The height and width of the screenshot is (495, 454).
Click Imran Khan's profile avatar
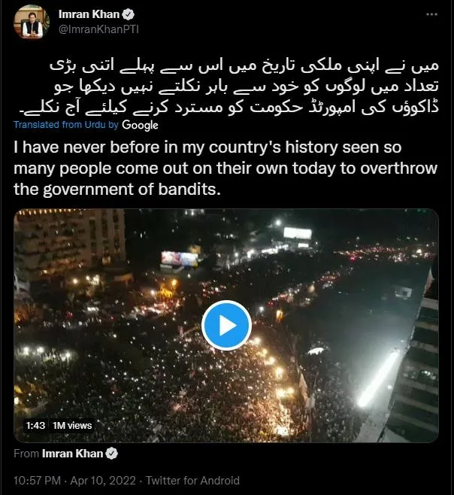pos(32,22)
